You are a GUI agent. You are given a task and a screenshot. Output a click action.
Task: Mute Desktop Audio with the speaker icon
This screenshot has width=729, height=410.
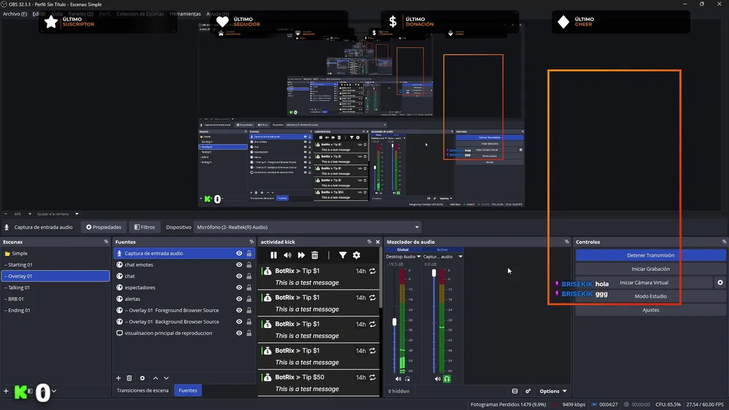pyautogui.click(x=398, y=379)
